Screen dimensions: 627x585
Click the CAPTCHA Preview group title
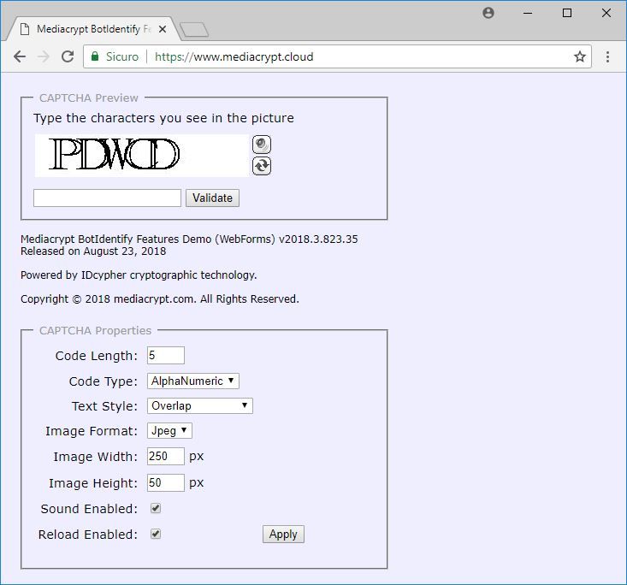point(89,98)
